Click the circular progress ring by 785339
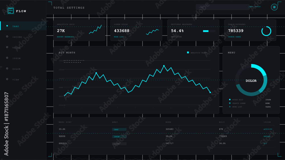 [x=266, y=31]
